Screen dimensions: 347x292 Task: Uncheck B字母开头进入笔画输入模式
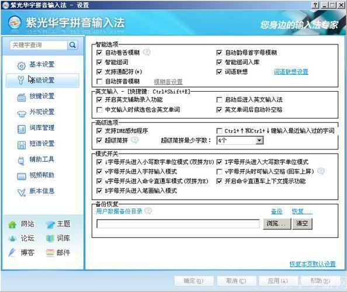(99, 191)
